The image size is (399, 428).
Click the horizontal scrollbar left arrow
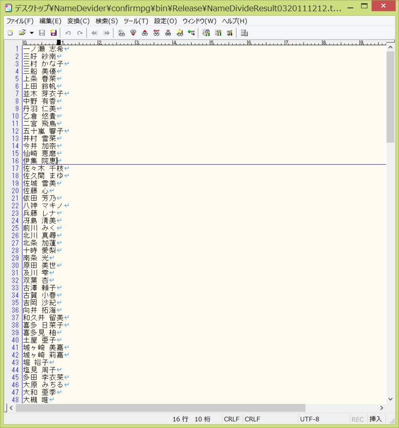(x=11, y=408)
